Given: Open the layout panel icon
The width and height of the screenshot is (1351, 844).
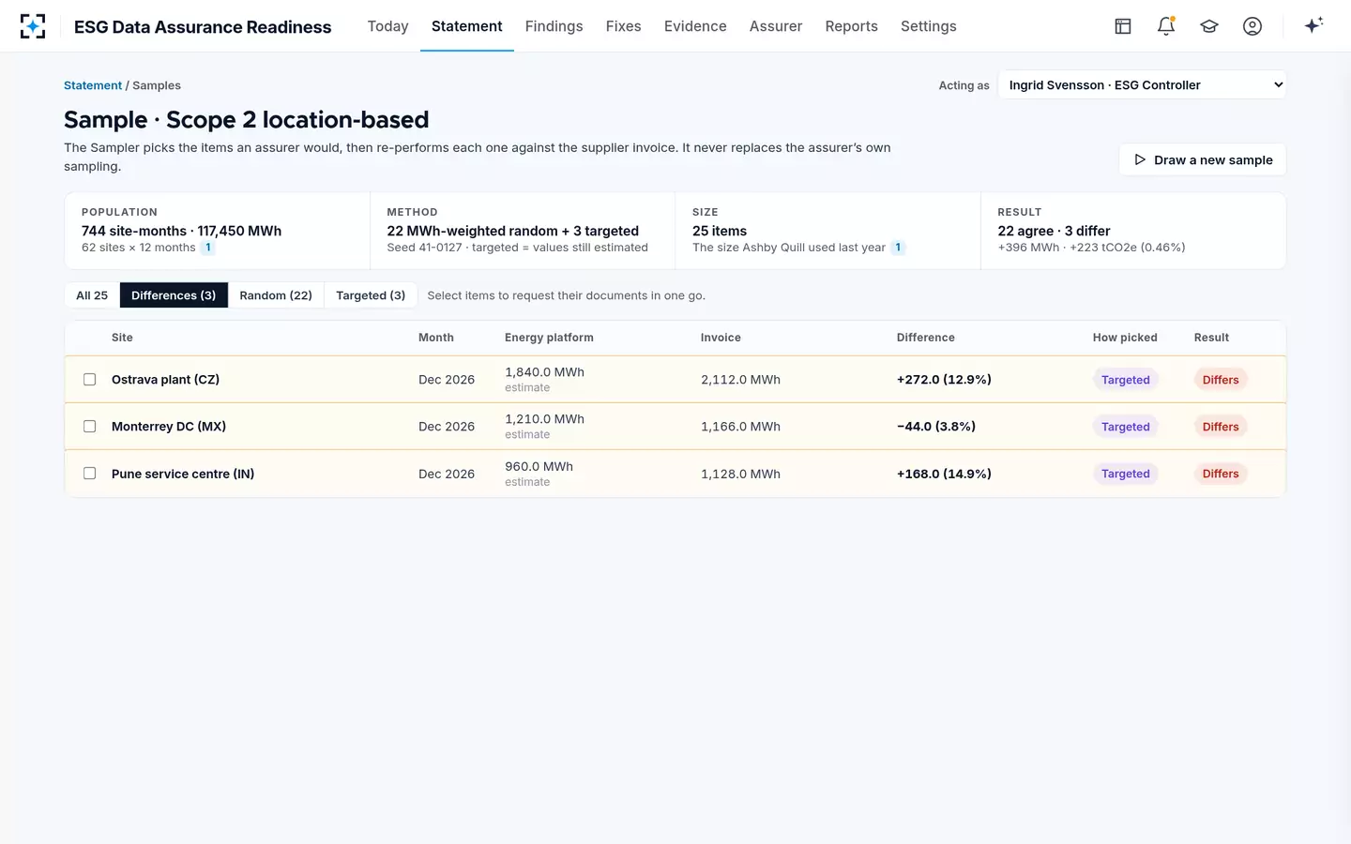Looking at the screenshot, I should click(1123, 26).
